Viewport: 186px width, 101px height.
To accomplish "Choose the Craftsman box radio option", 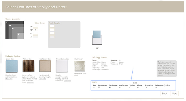I will coord(120,87).
